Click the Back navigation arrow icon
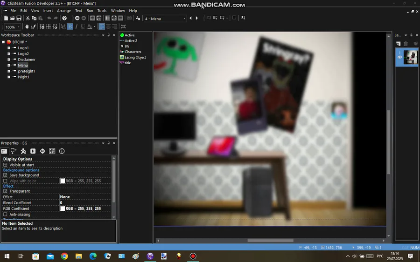420x262 pixels. tap(77, 18)
